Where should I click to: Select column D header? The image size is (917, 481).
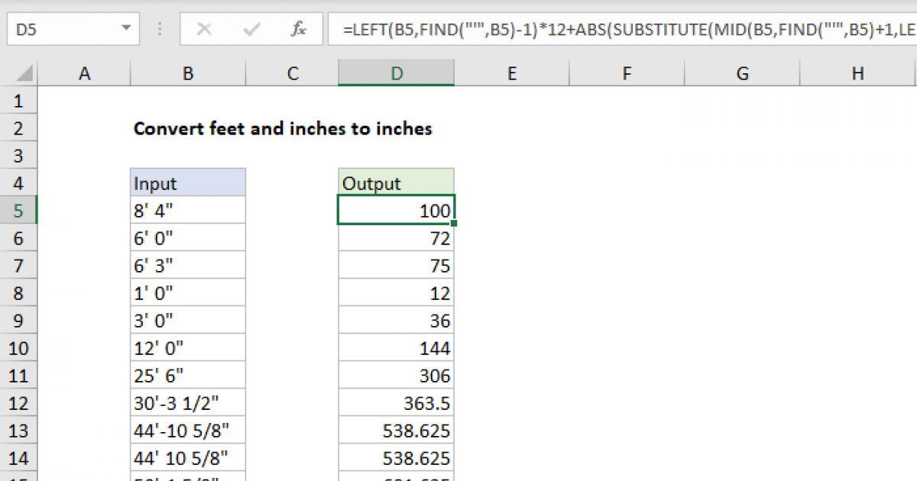click(396, 73)
